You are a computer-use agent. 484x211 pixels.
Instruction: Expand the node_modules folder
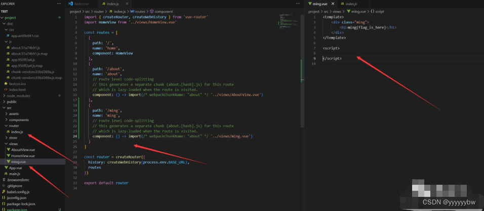tap(4, 96)
